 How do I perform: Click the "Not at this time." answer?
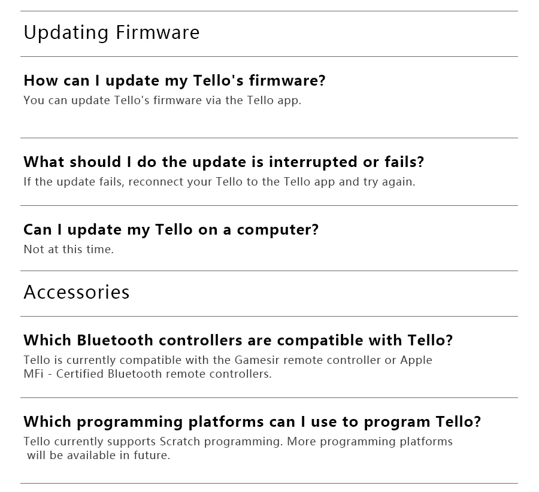click(x=68, y=250)
